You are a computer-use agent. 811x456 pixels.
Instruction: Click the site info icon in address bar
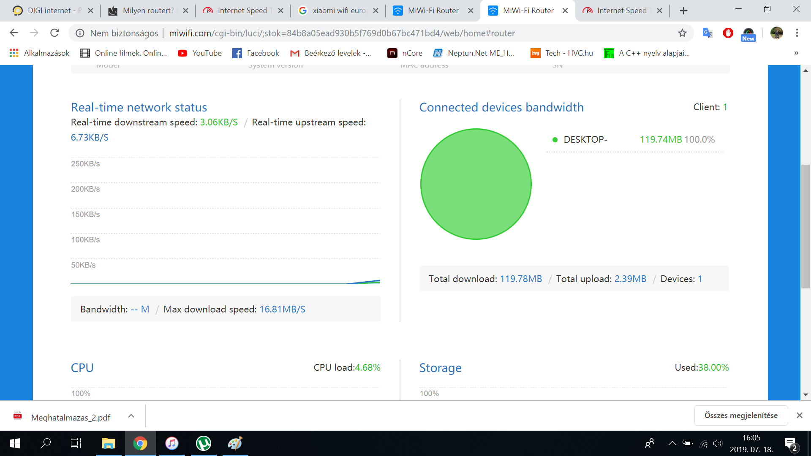pyautogui.click(x=80, y=33)
